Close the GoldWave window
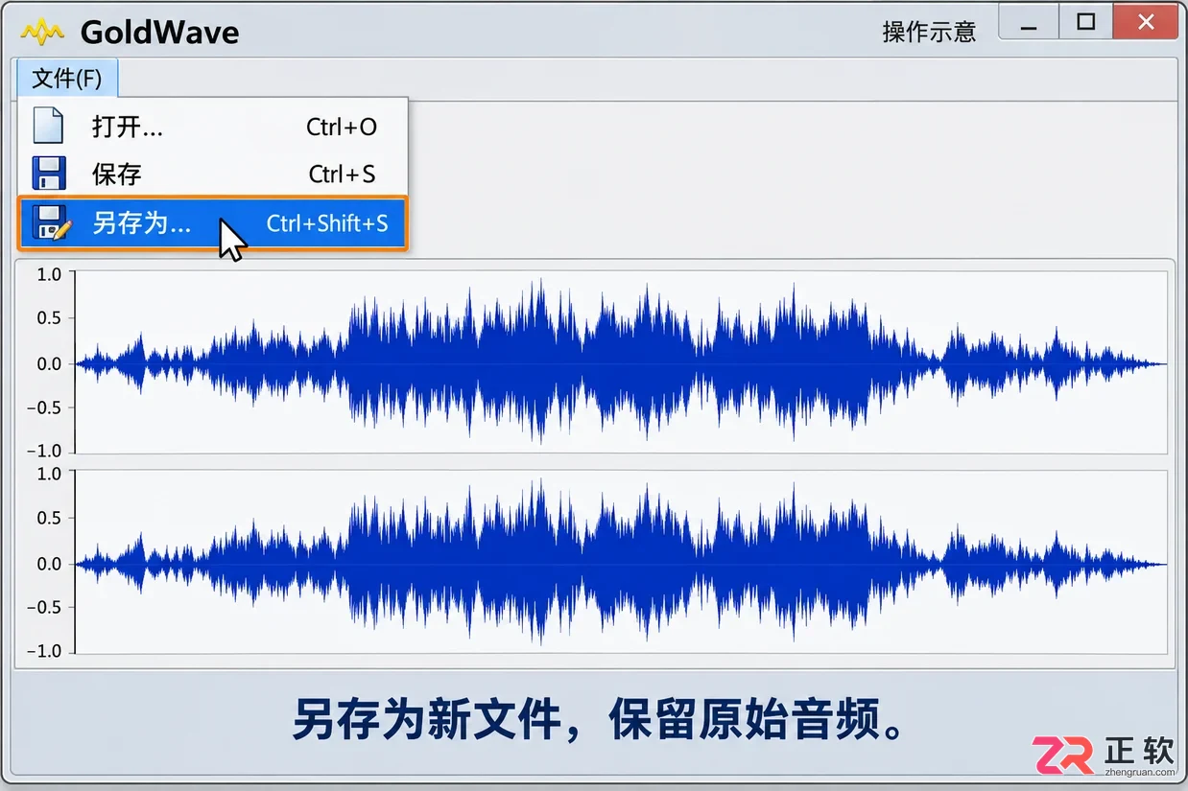1188x791 pixels. pyautogui.click(x=1146, y=22)
